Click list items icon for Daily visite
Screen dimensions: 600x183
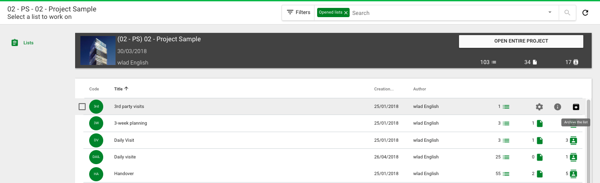pyautogui.click(x=506, y=157)
